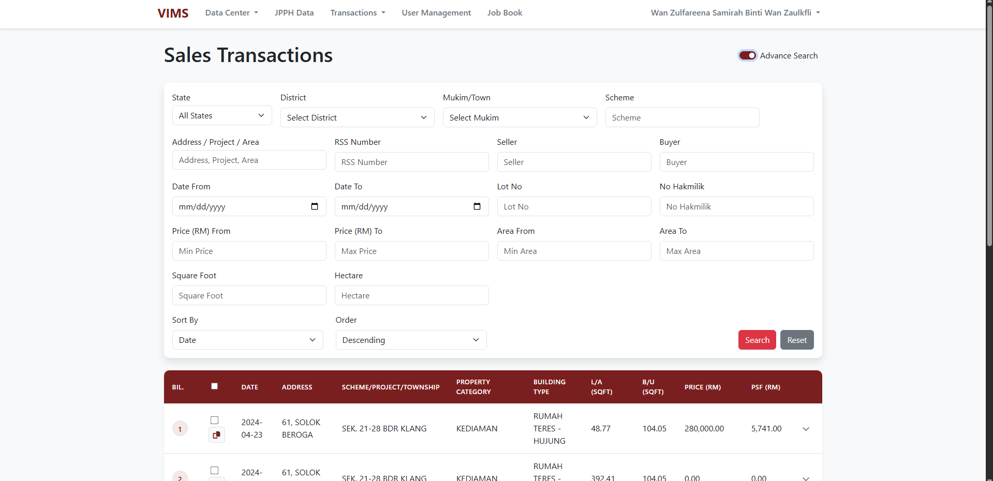
Task: Click the VIMS logo
Action: [x=173, y=13]
